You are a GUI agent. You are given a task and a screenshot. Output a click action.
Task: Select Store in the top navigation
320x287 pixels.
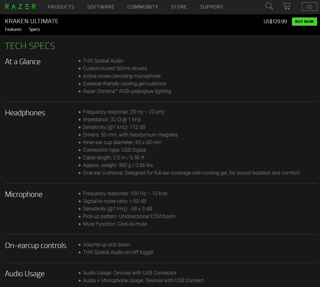[179, 7]
